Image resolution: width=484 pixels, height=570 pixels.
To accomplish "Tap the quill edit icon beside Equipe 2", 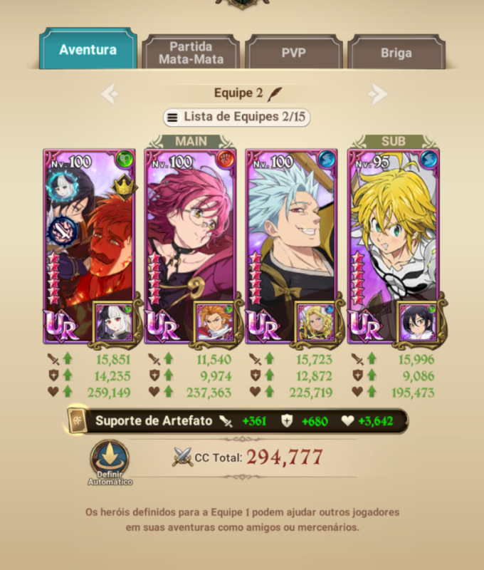I will (x=275, y=94).
